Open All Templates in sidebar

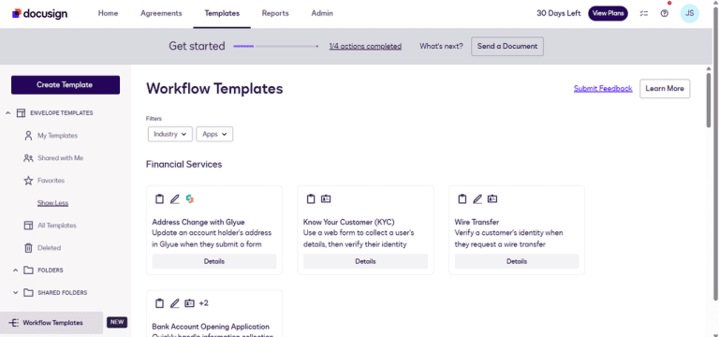coord(57,226)
